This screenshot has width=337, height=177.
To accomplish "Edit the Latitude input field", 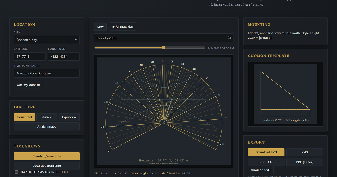I will point(29,56).
